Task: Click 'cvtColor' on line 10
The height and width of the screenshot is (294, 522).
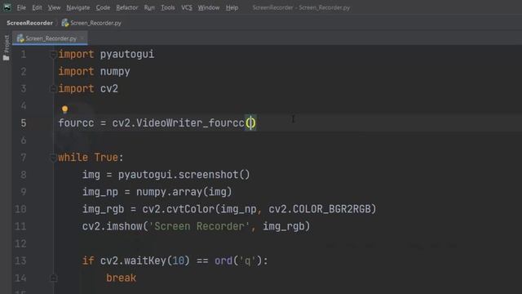Action: [x=190, y=209]
